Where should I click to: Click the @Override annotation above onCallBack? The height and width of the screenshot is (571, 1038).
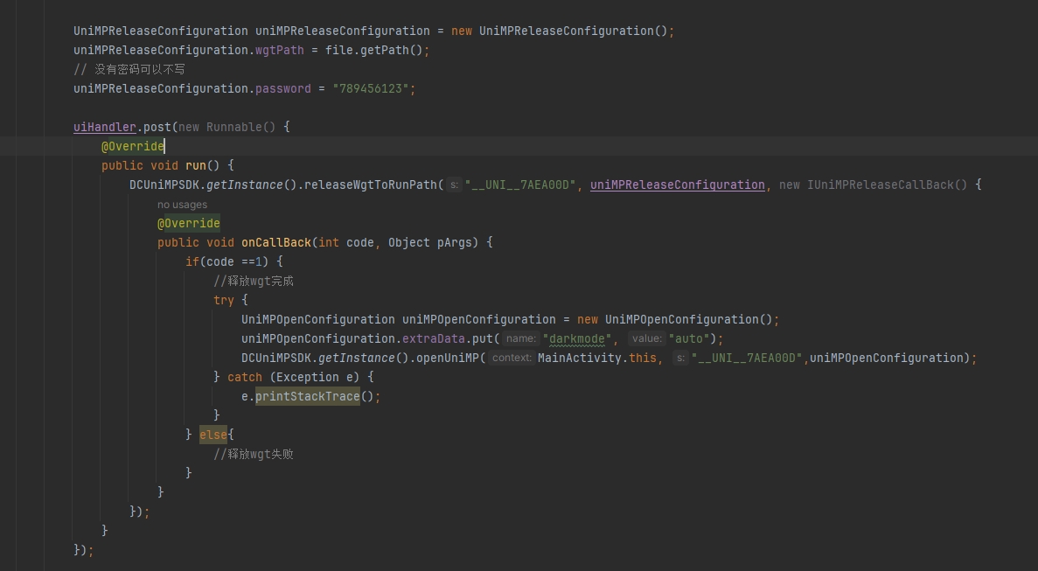tap(189, 223)
